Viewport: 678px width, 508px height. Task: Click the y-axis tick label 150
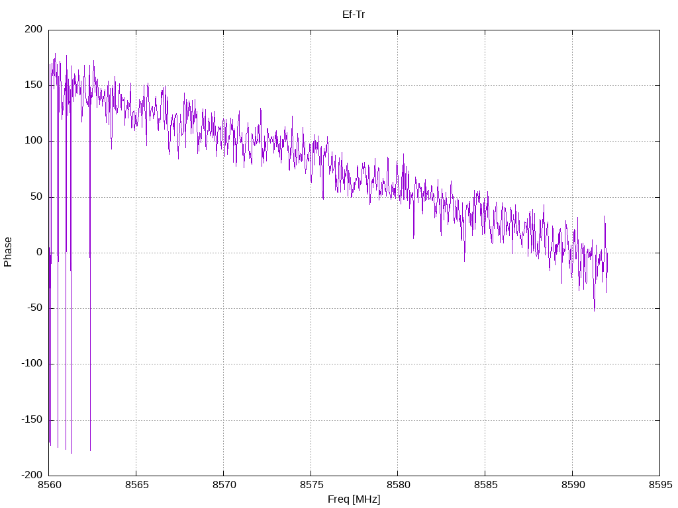pos(34,85)
